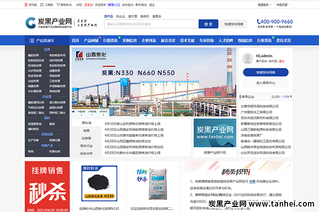Click the 管理入口 link in top bar
319x212 pixels.
pyautogui.click(x=113, y=5)
